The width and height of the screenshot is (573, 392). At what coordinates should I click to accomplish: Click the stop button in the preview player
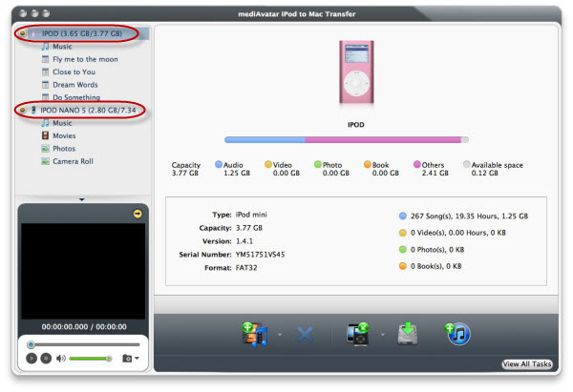(x=46, y=359)
